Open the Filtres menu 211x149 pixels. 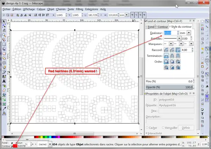coord(79,9)
